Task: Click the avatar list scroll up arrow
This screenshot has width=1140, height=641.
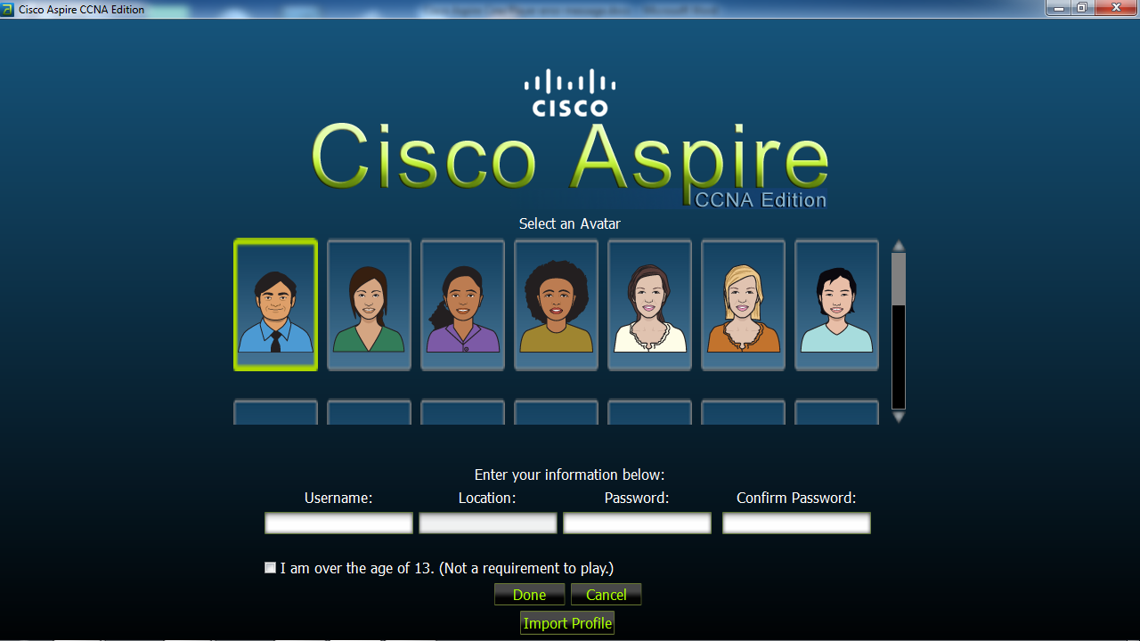Action: point(899,246)
